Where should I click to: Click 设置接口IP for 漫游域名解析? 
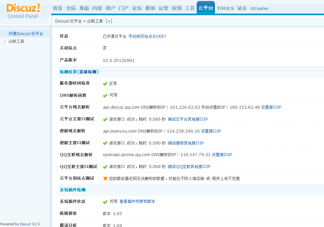[x=211, y=131]
